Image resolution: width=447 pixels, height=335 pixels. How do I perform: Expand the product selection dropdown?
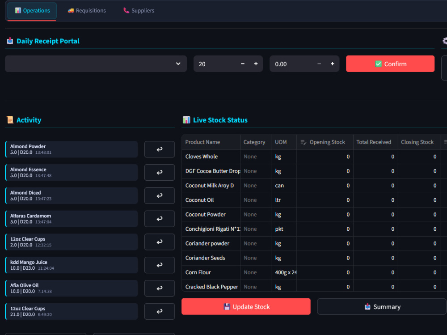click(x=96, y=64)
